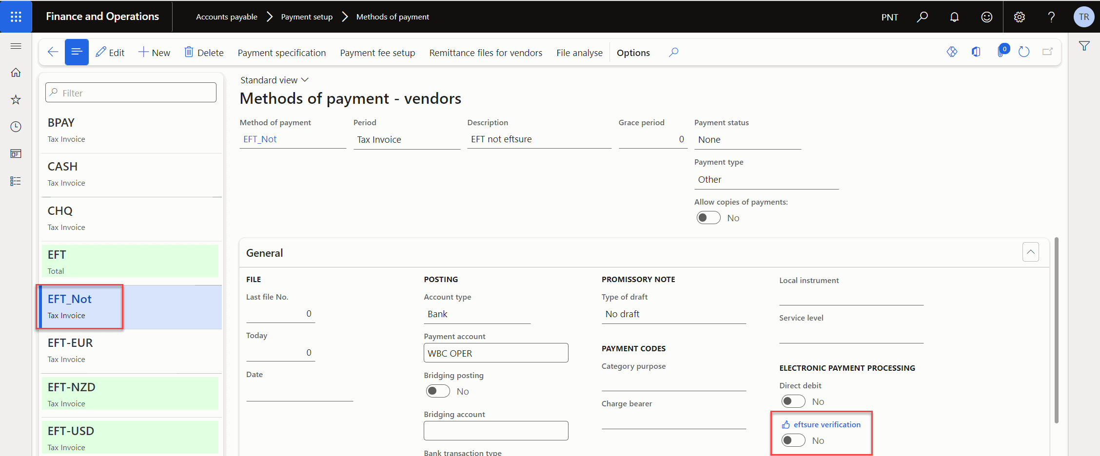The width and height of the screenshot is (1100, 456).
Task: Toggle Direct debit switch
Action: tap(793, 401)
